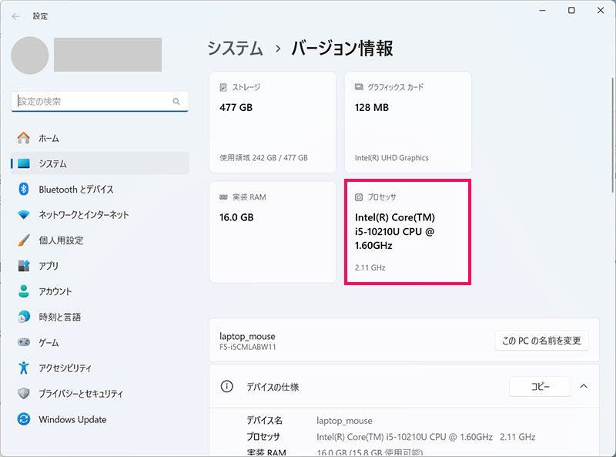Viewport: 616px width, 457px height.
Task: Click the back arrow in the title bar
Action: tap(15, 16)
